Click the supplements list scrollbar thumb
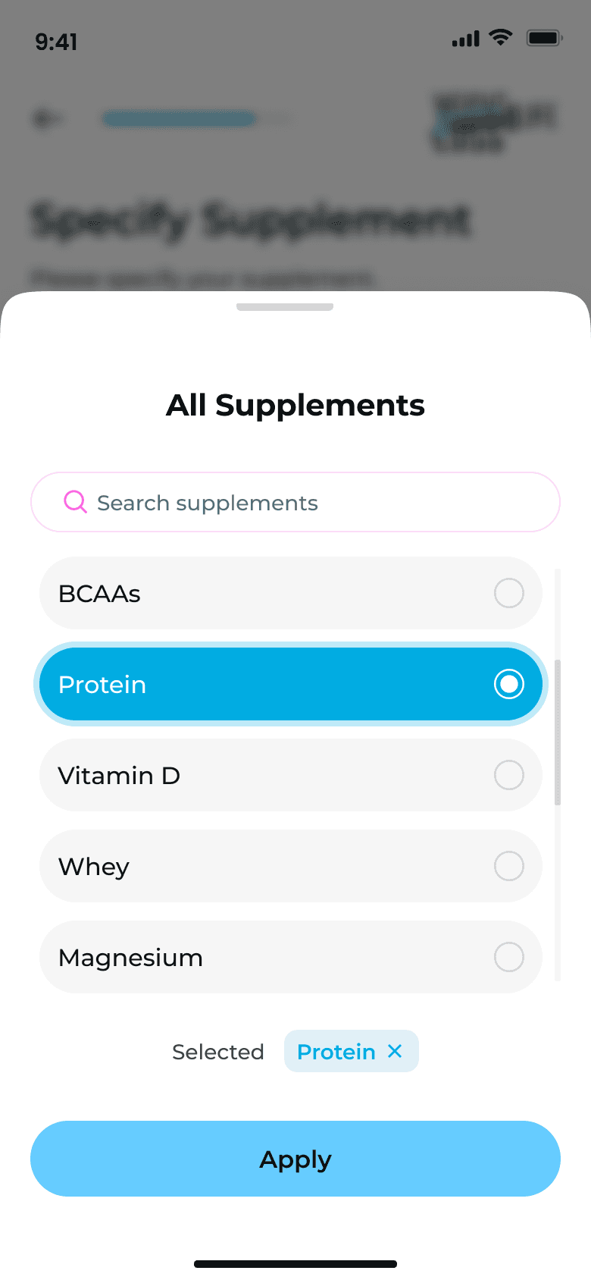Viewport: 591px width, 1280px height. coord(558,732)
